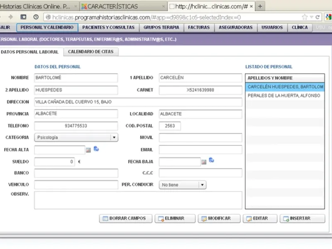Click the BORRAR CAMPOS button
The height and width of the screenshot is (249, 332).
coord(126,219)
